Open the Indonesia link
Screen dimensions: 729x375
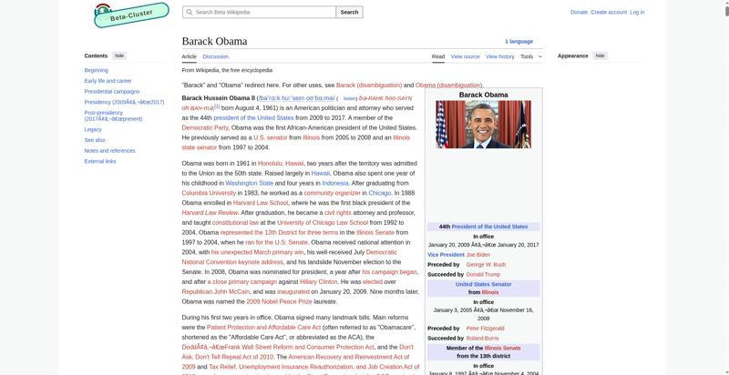click(335, 183)
